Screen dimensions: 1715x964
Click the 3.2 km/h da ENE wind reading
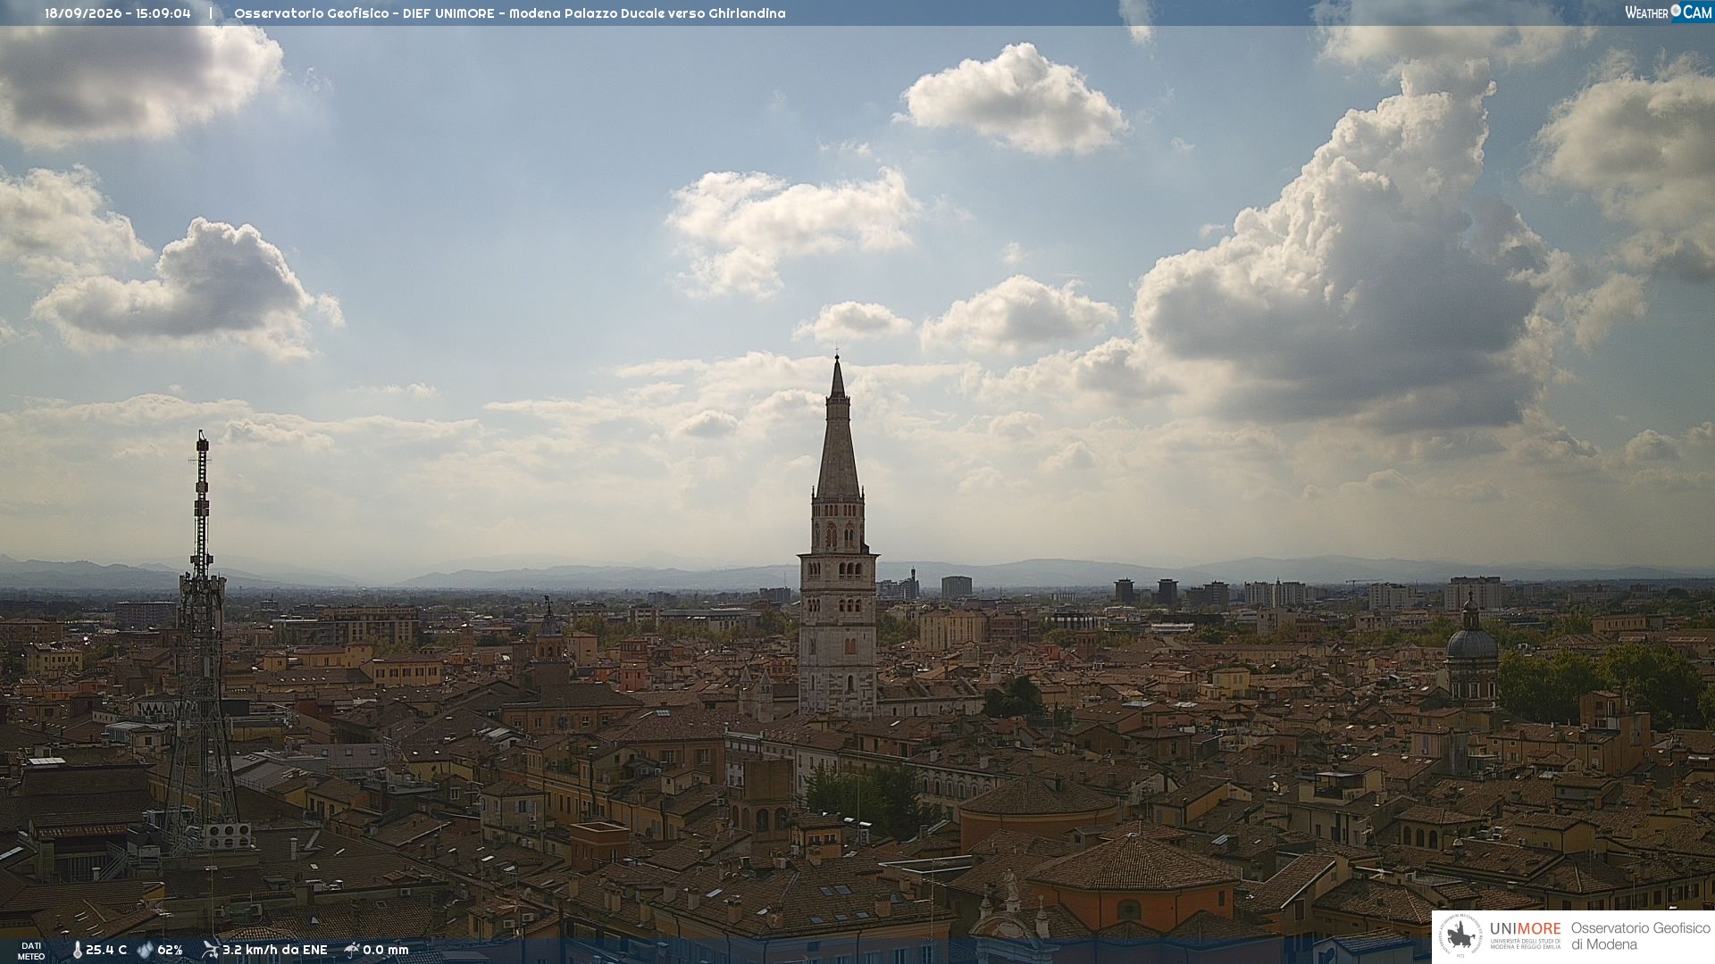coord(275,951)
